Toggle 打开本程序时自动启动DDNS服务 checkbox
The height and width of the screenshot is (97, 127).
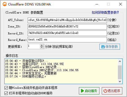click(x=6, y=93)
